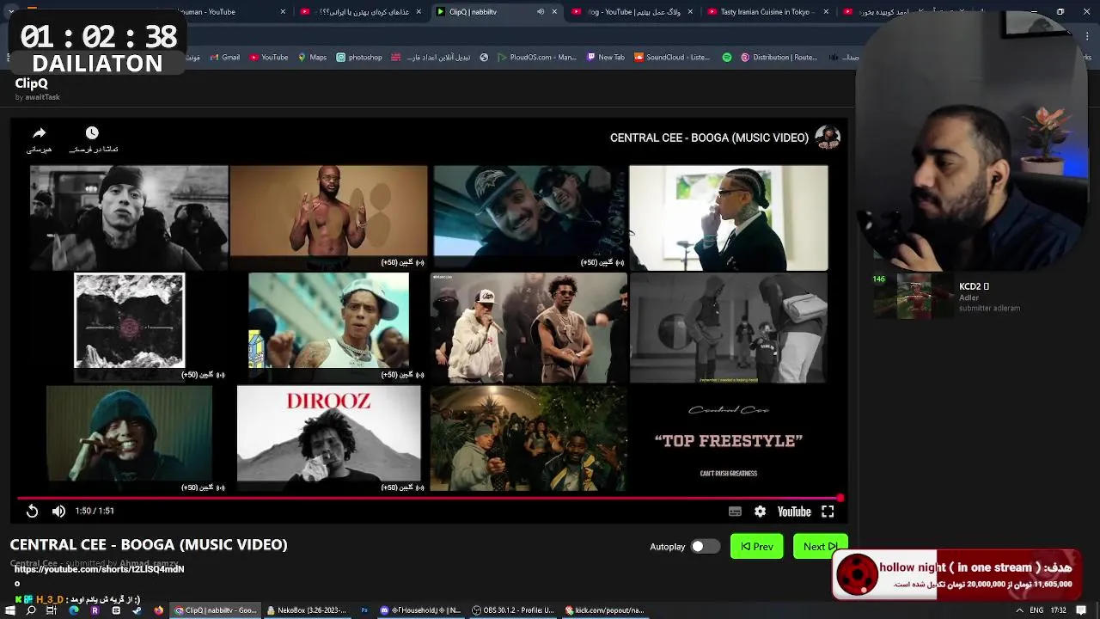Open the youtube.com/shorts link below the title
1100x619 pixels.
coord(99,569)
